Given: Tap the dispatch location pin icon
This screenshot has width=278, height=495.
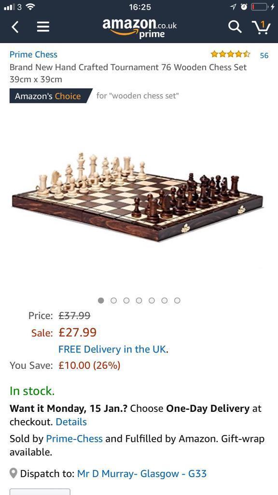Looking at the screenshot, I should point(13,473).
